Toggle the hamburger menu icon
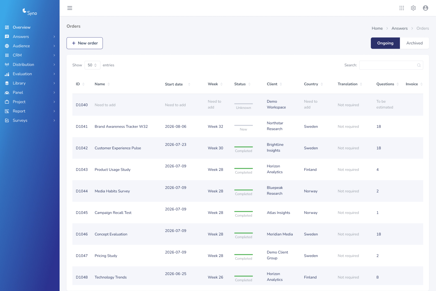The width and height of the screenshot is (436, 291). coord(70,8)
